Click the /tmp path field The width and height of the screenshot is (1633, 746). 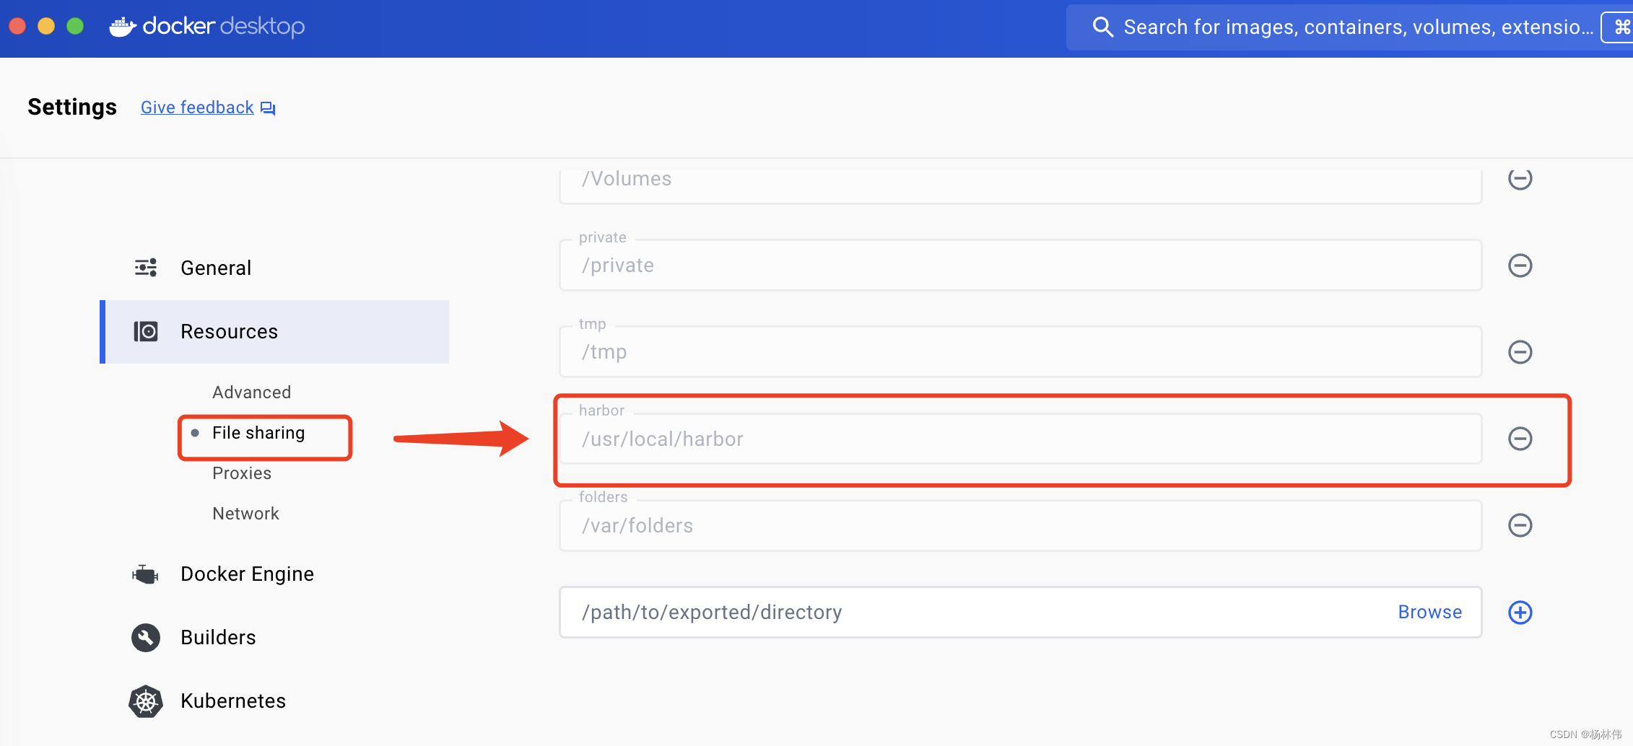[1021, 352]
